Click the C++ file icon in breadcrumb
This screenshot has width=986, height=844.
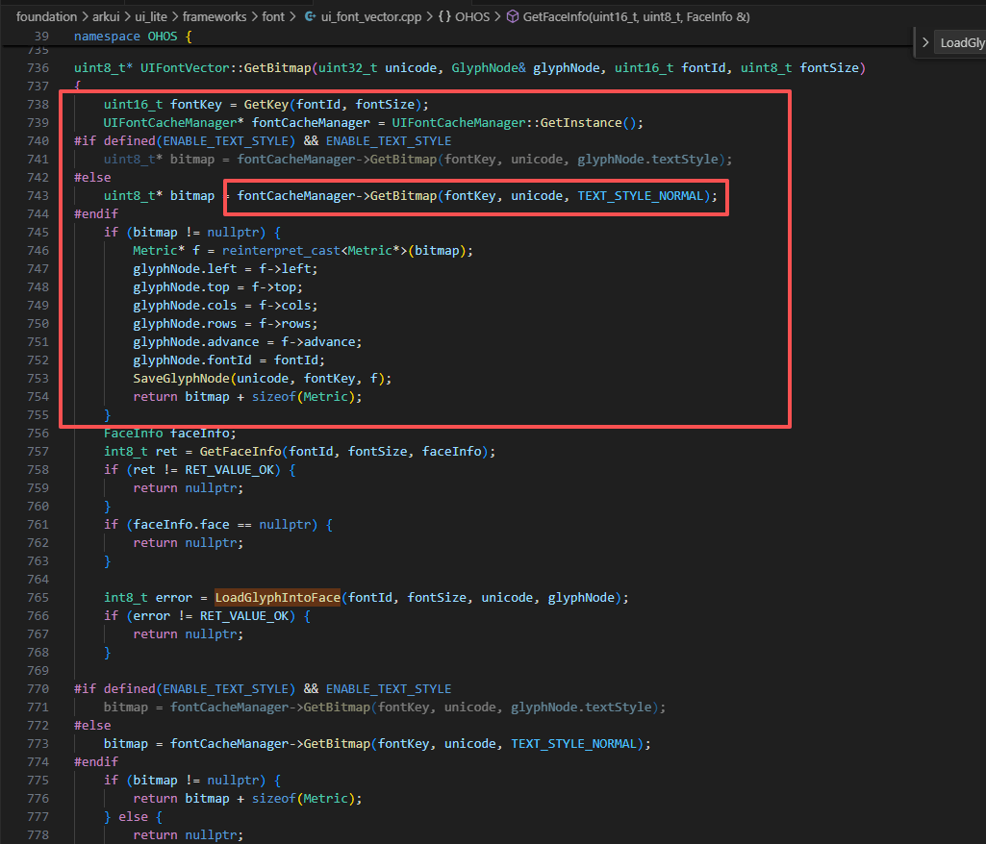tap(310, 17)
